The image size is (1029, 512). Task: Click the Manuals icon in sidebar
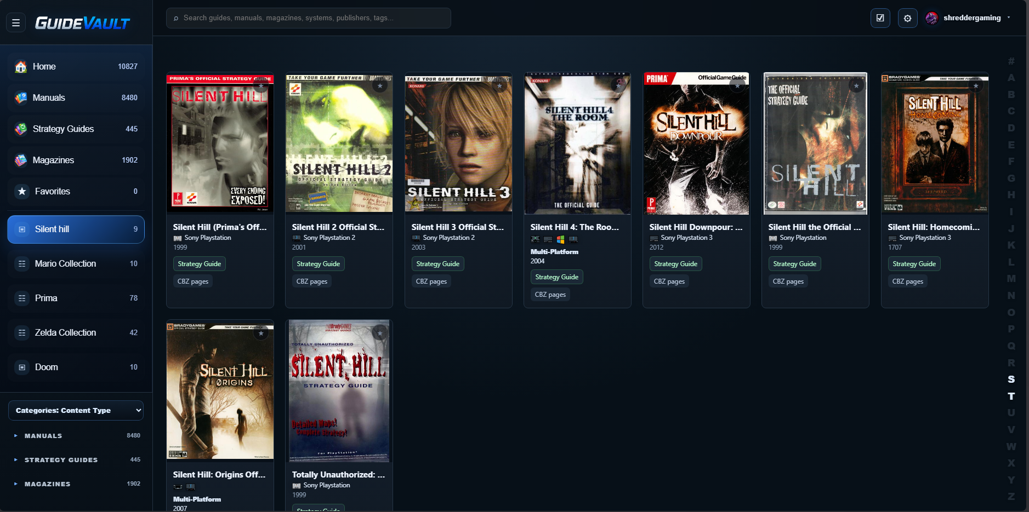21,97
